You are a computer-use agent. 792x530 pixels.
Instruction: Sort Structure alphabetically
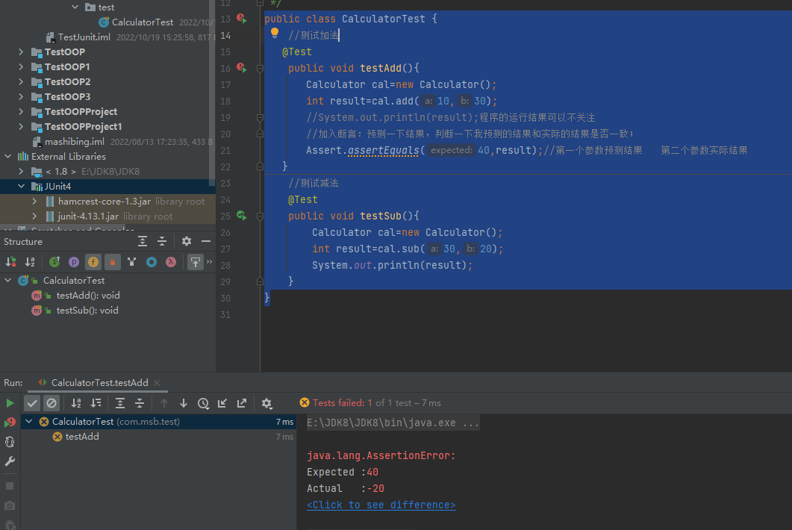point(31,262)
